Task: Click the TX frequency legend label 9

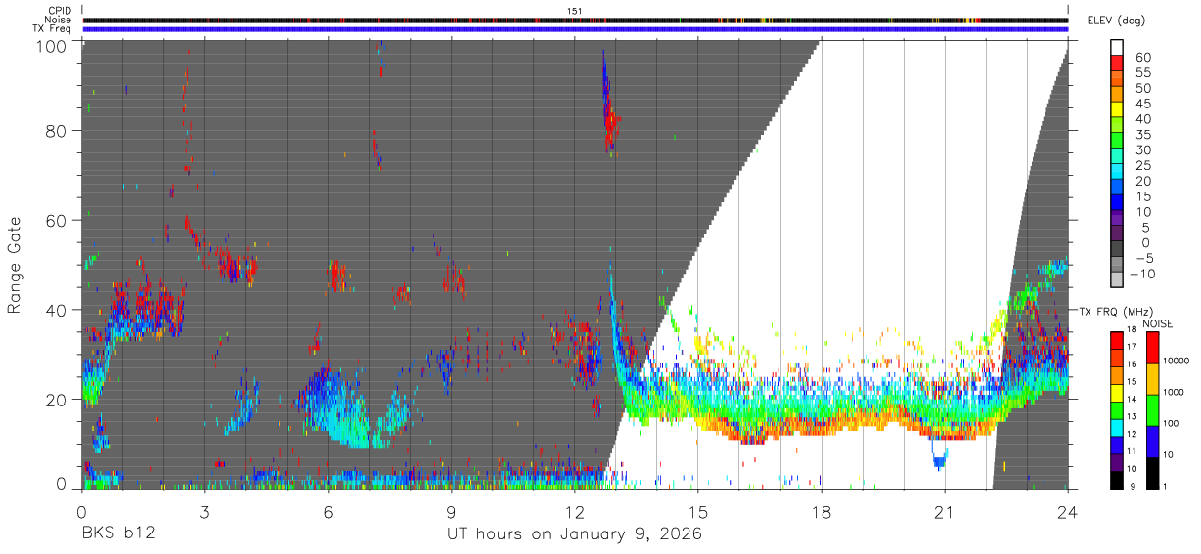Action: pos(1134,487)
